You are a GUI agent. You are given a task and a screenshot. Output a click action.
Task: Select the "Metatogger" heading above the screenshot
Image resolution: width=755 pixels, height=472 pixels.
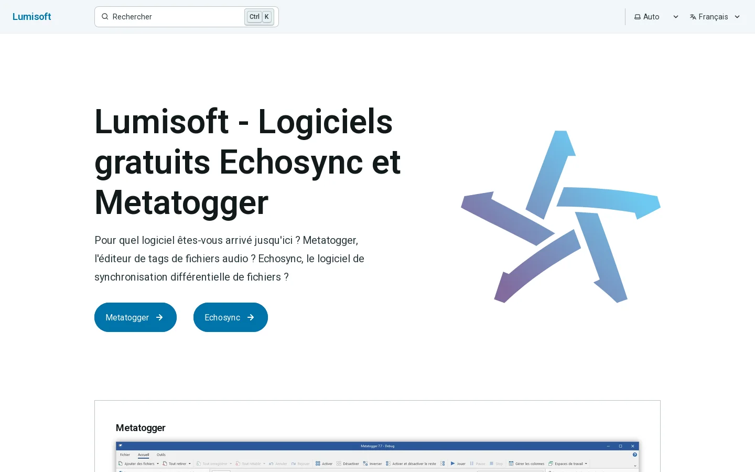(141, 428)
